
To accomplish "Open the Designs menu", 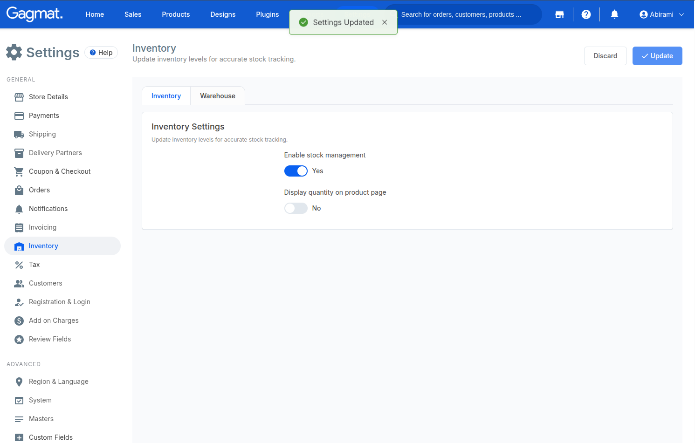I will [x=223, y=14].
